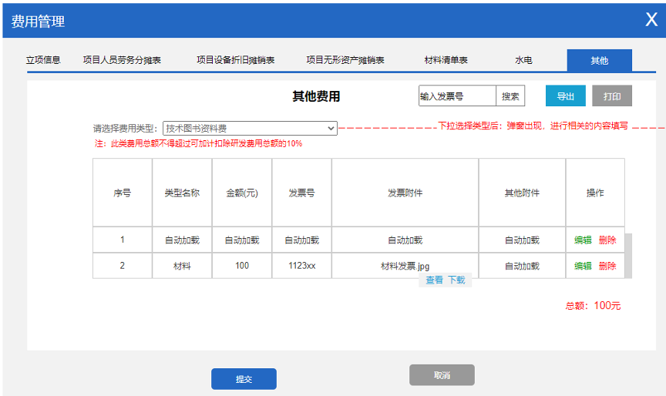Click the blue 导出 button
Viewport: 666px width, 396px height.
[x=566, y=96]
